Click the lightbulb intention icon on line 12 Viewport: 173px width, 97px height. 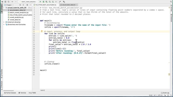pyautogui.click(x=42, y=31)
